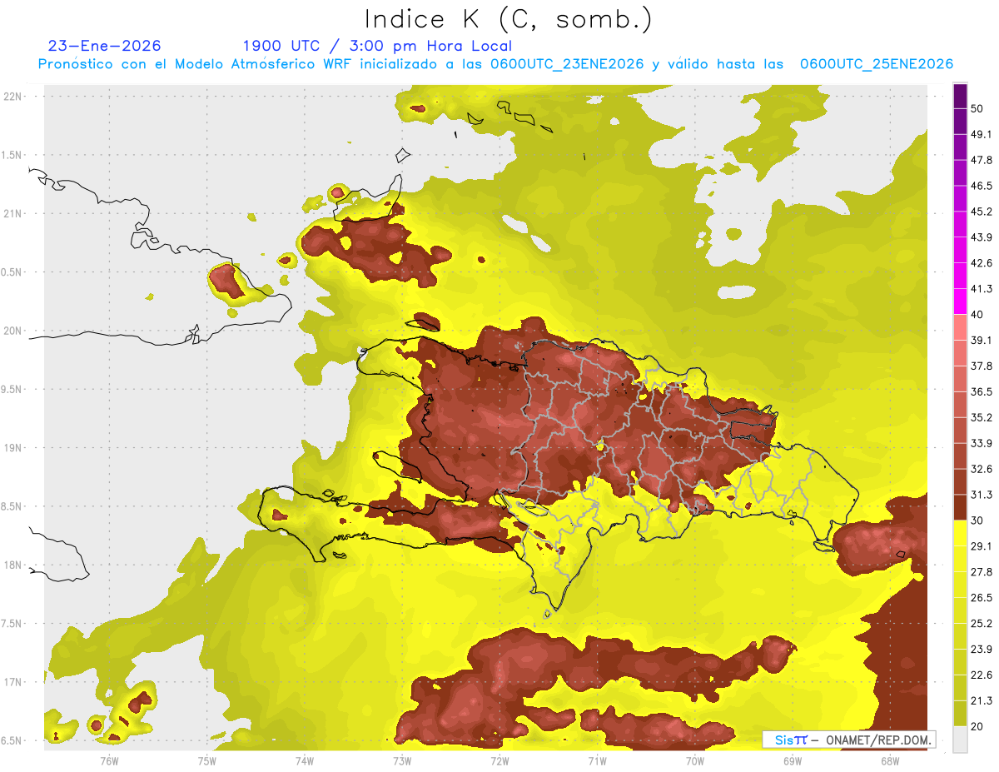
Task: Click the legend value 25.2
Action: 982,624
